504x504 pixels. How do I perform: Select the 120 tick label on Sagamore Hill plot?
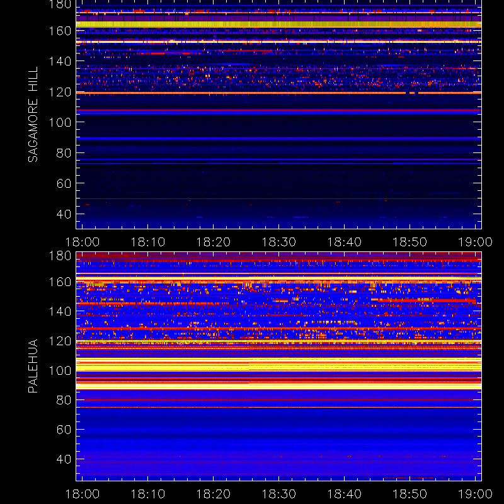(60, 92)
